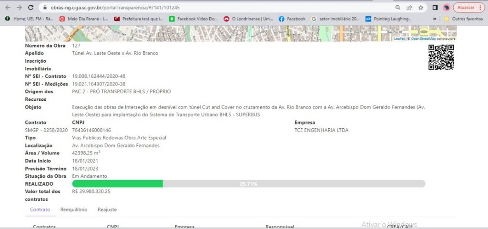Open the OpenStreetMap link on the map
This screenshot has height=229, width=488.
[423, 39]
